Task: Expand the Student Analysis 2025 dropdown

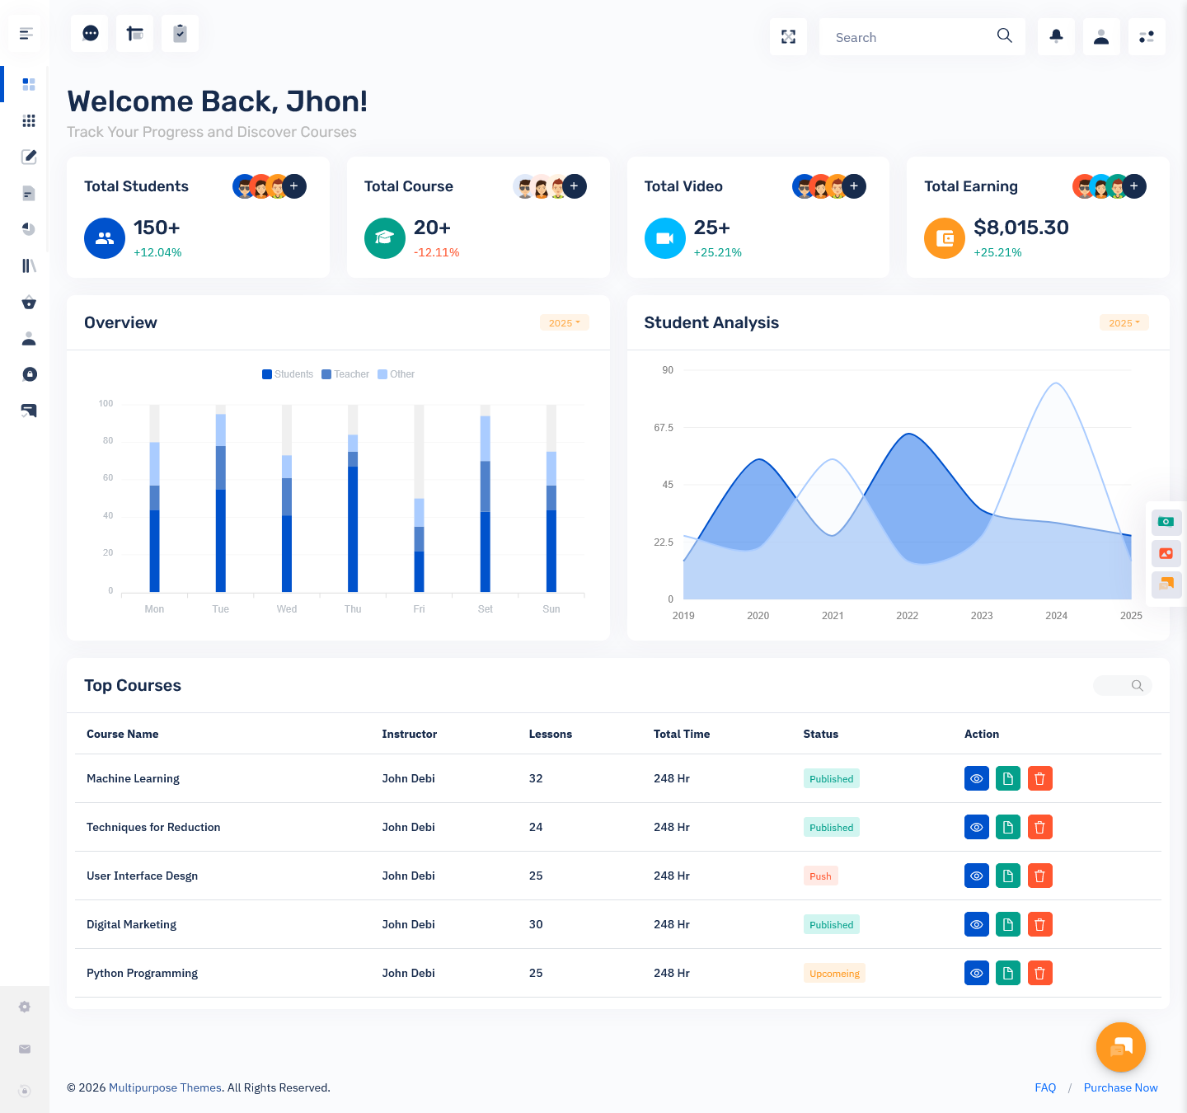Action: 1124,322
